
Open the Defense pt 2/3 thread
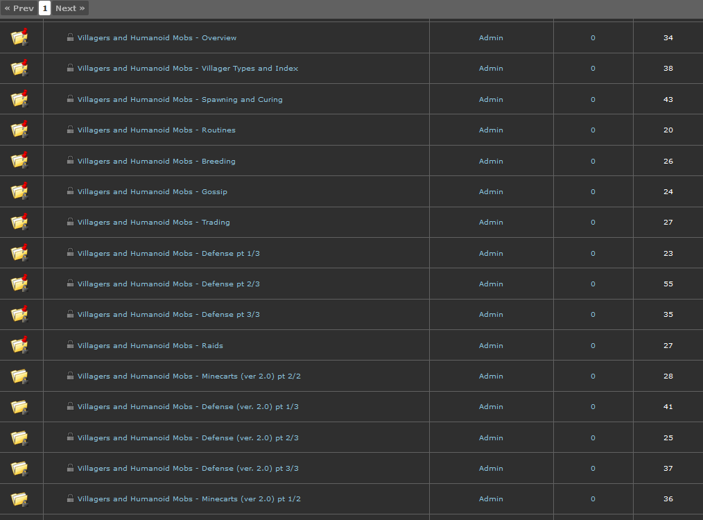168,284
